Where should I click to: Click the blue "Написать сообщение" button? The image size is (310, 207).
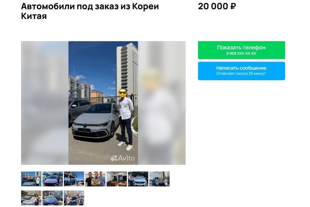point(242,71)
